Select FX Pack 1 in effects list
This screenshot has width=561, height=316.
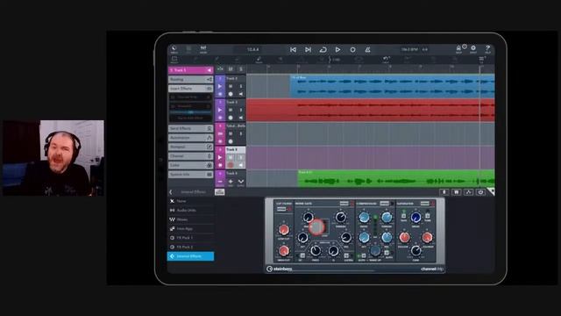pos(191,238)
